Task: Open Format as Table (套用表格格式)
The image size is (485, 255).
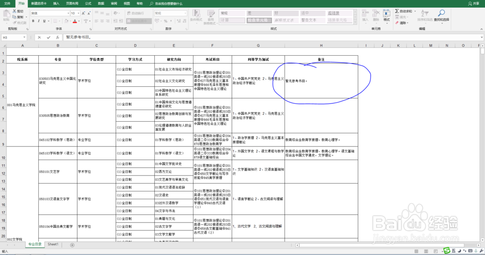Action: pyautogui.click(x=210, y=16)
